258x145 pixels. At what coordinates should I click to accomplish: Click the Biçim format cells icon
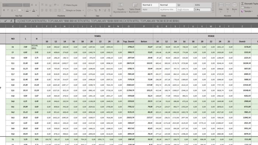pyautogui.click(x=234, y=5)
